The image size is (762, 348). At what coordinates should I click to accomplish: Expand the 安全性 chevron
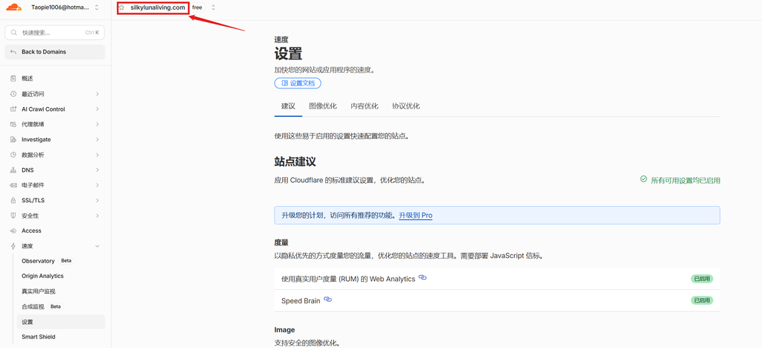[97, 216]
